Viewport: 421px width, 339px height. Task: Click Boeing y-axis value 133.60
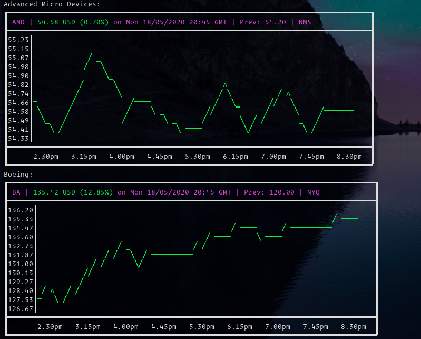click(21, 237)
